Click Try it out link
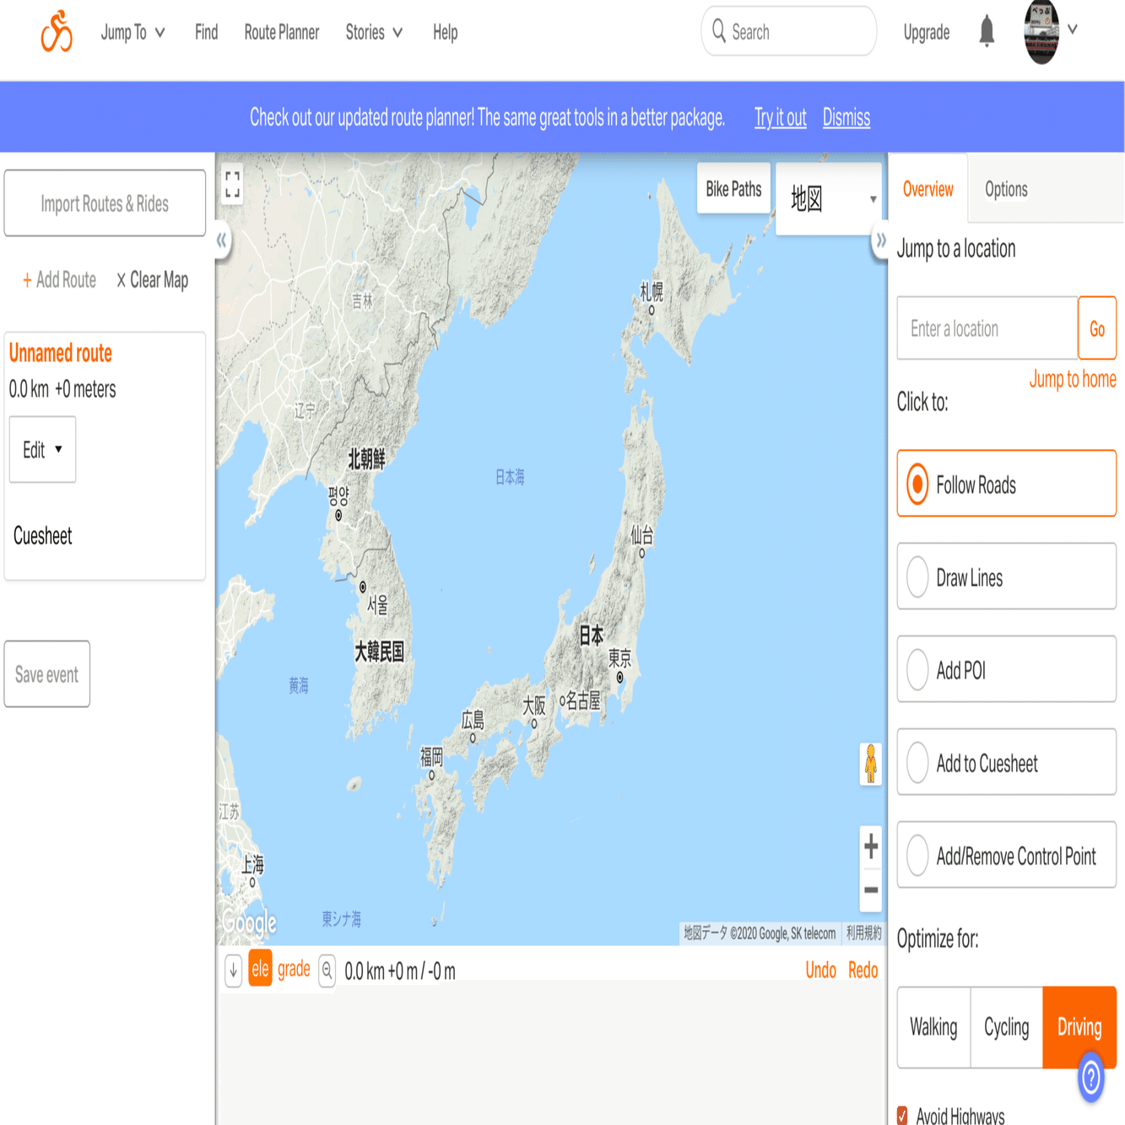 (x=781, y=117)
